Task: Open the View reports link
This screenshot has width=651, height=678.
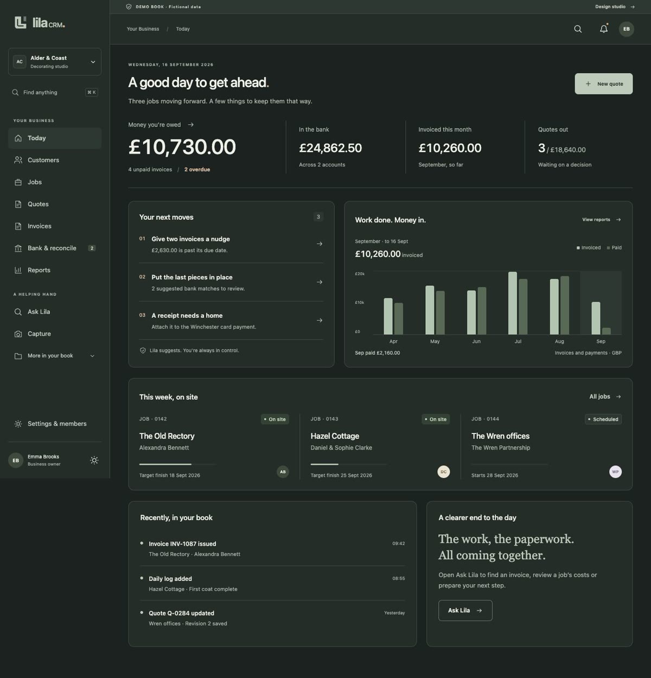Action: coord(602,220)
